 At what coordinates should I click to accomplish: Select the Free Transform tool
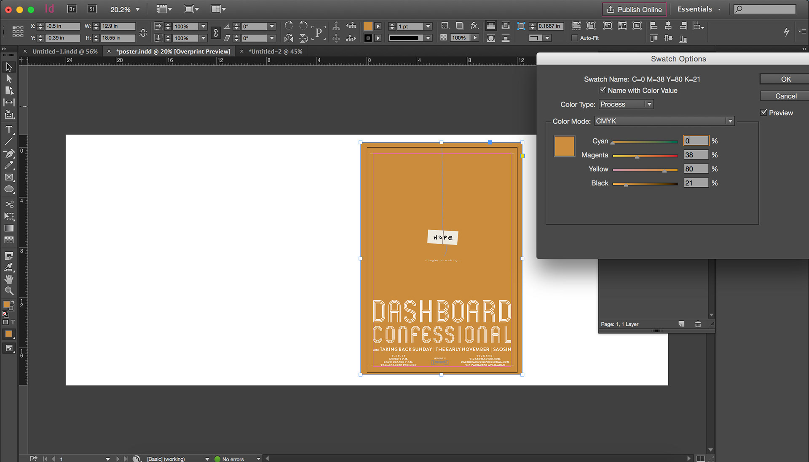[9, 216]
